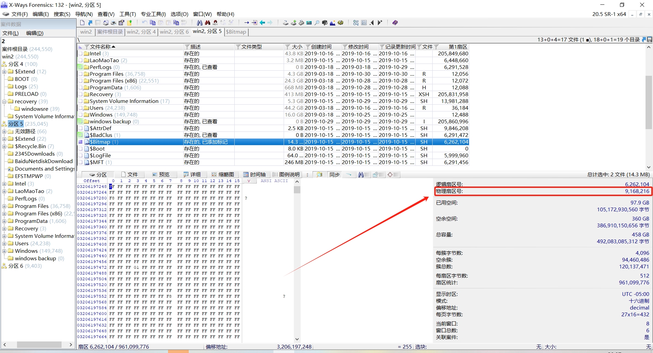
Task: Click the 详细 details button
Action: point(192,175)
